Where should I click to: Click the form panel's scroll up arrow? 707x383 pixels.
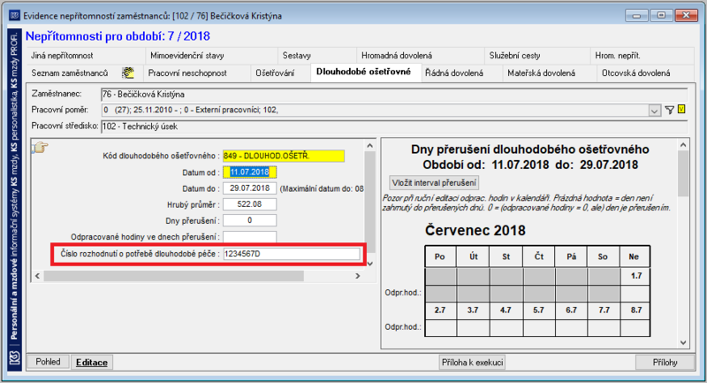369,146
